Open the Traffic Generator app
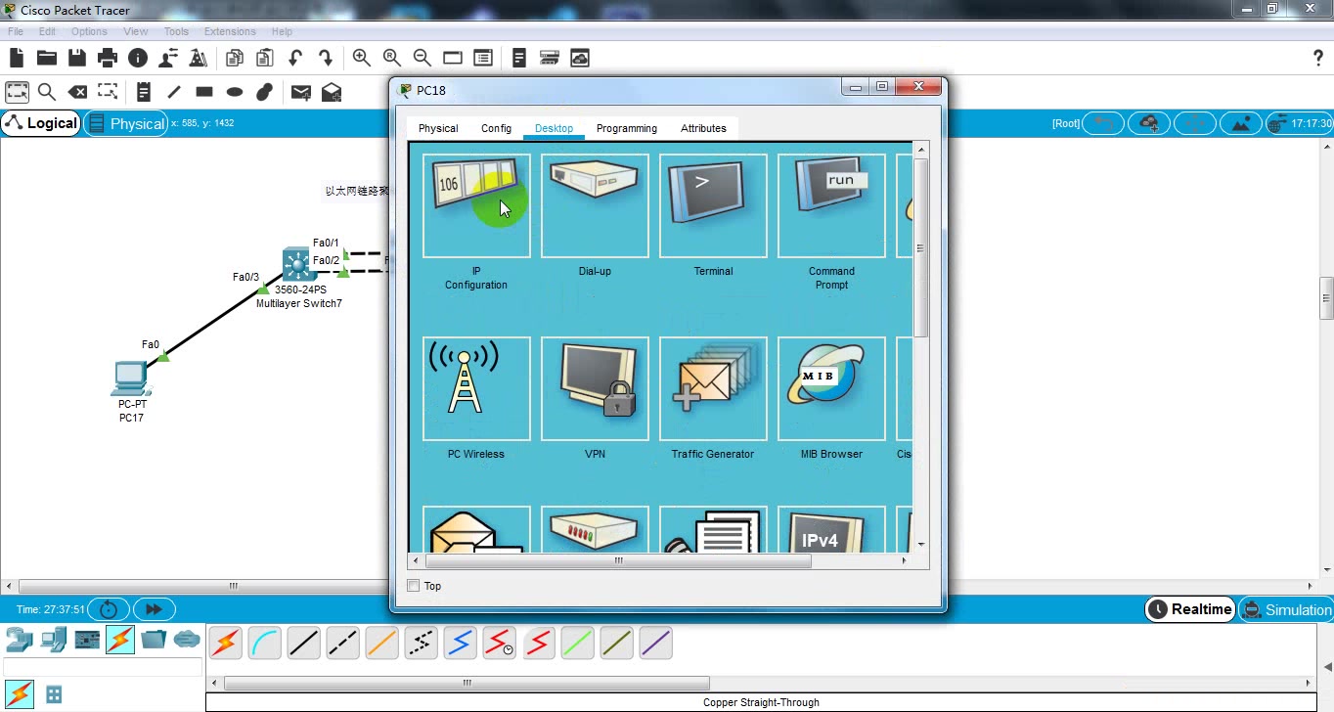 713,388
